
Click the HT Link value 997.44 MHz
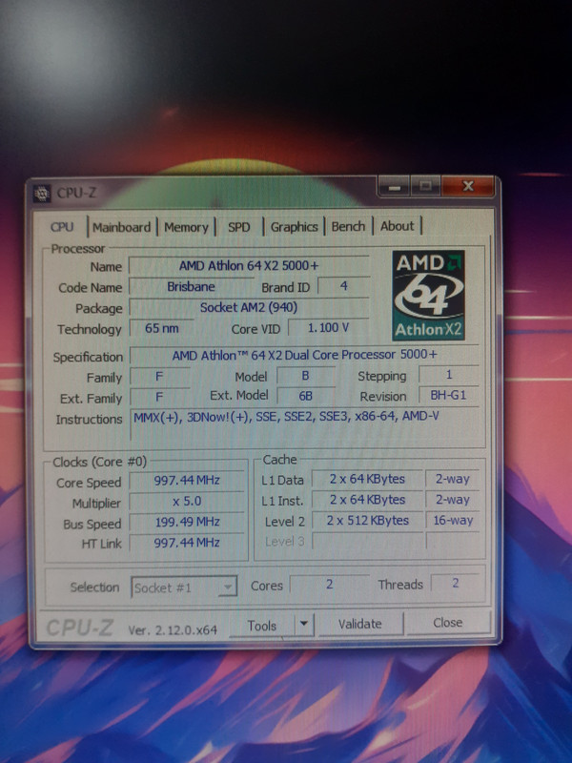187,543
